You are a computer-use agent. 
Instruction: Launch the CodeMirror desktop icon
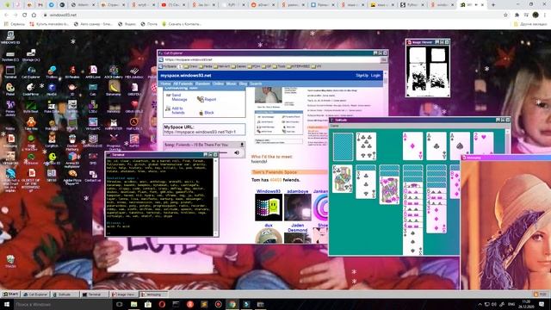[x=31, y=90]
